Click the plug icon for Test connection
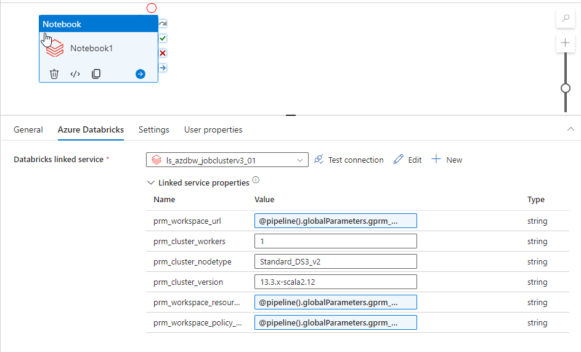The width and height of the screenshot is (581, 352). click(319, 160)
